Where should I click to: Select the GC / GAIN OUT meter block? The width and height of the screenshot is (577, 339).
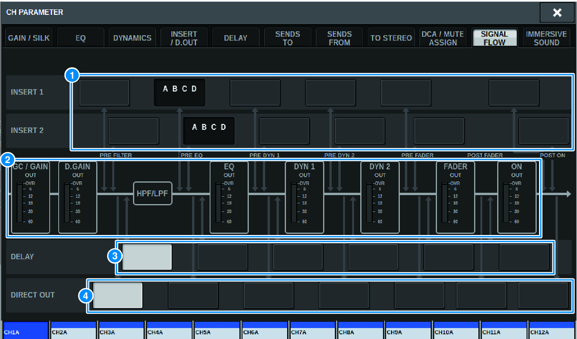click(x=31, y=197)
